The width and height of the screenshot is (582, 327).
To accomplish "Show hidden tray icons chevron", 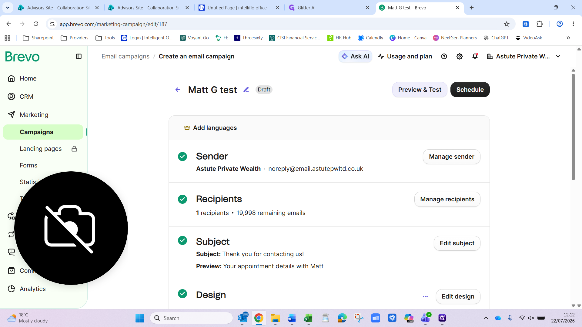I will click(x=486, y=318).
